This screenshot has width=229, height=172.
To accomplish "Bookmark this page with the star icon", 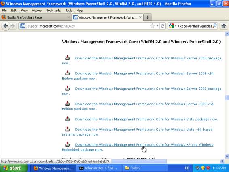I will coord(152,26).
